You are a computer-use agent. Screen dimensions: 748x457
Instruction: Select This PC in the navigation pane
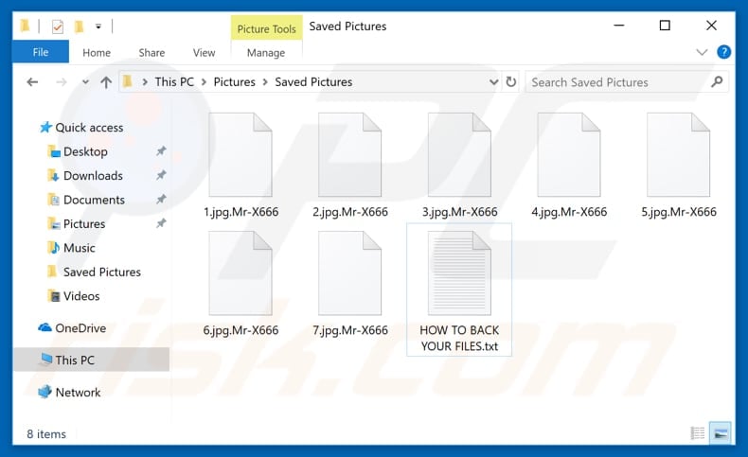pyautogui.click(x=92, y=360)
